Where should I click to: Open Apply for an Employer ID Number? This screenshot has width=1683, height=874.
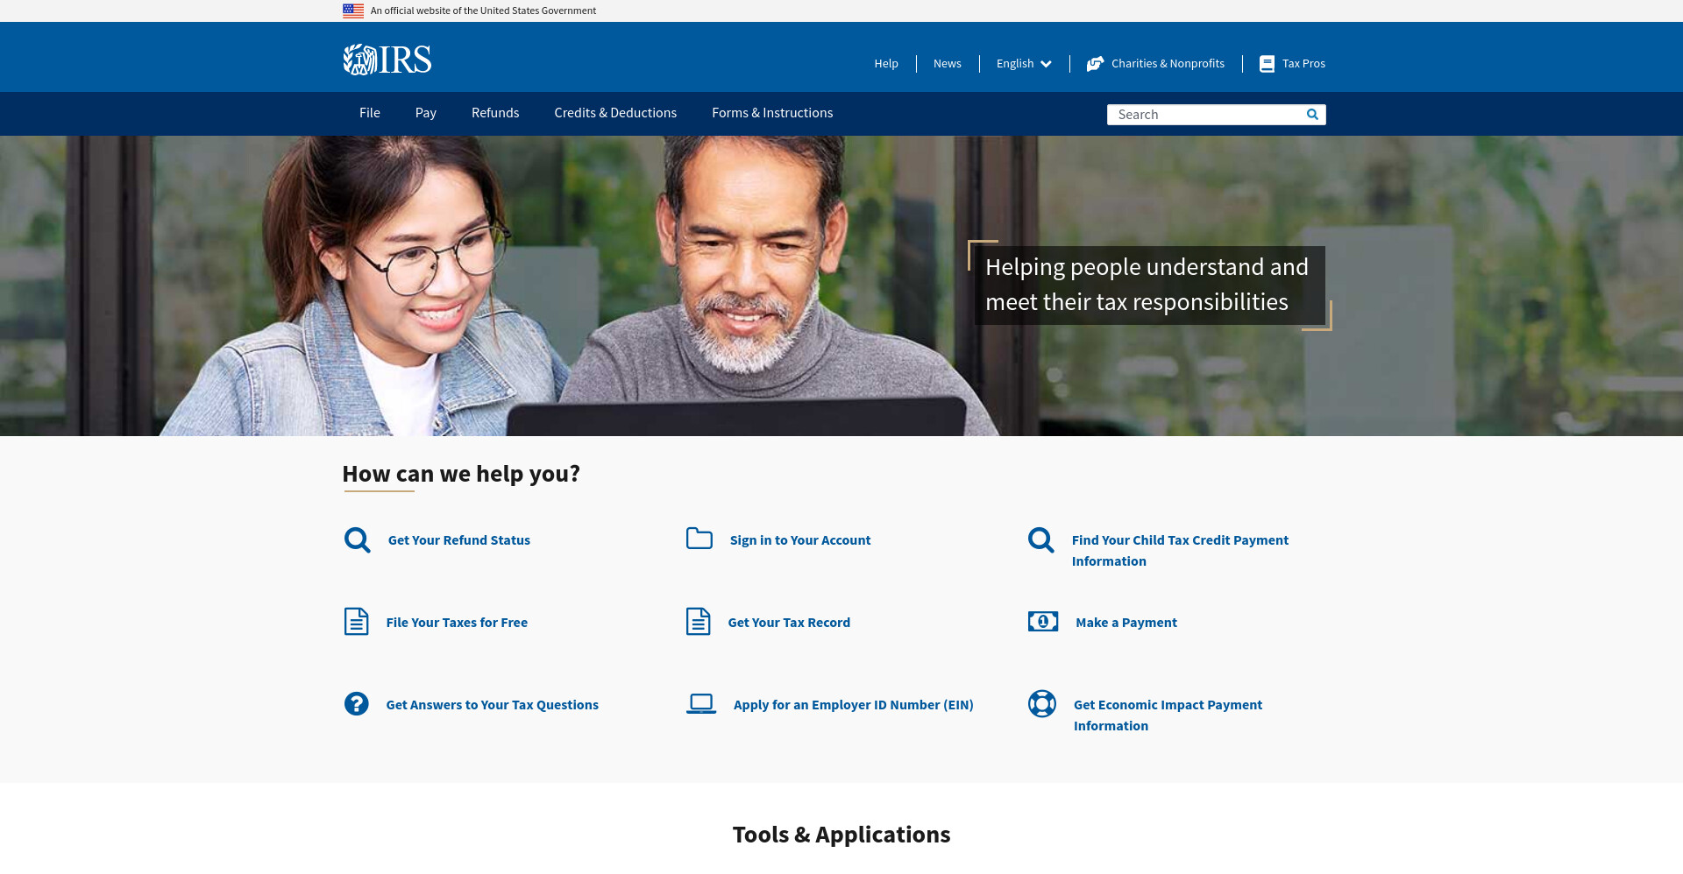[x=854, y=705]
